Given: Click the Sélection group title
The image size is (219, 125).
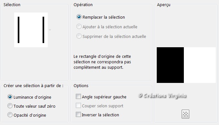Looking at the screenshot, I should click(x=12, y=5).
